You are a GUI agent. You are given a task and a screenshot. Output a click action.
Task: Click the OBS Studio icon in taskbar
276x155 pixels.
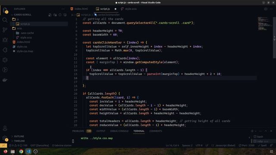pyautogui.click(x=35, y=152)
